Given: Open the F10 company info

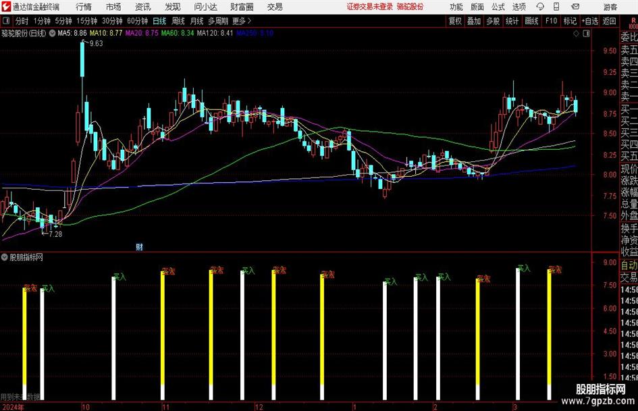Looking at the screenshot, I should pyautogui.click(x=552, y=21).
